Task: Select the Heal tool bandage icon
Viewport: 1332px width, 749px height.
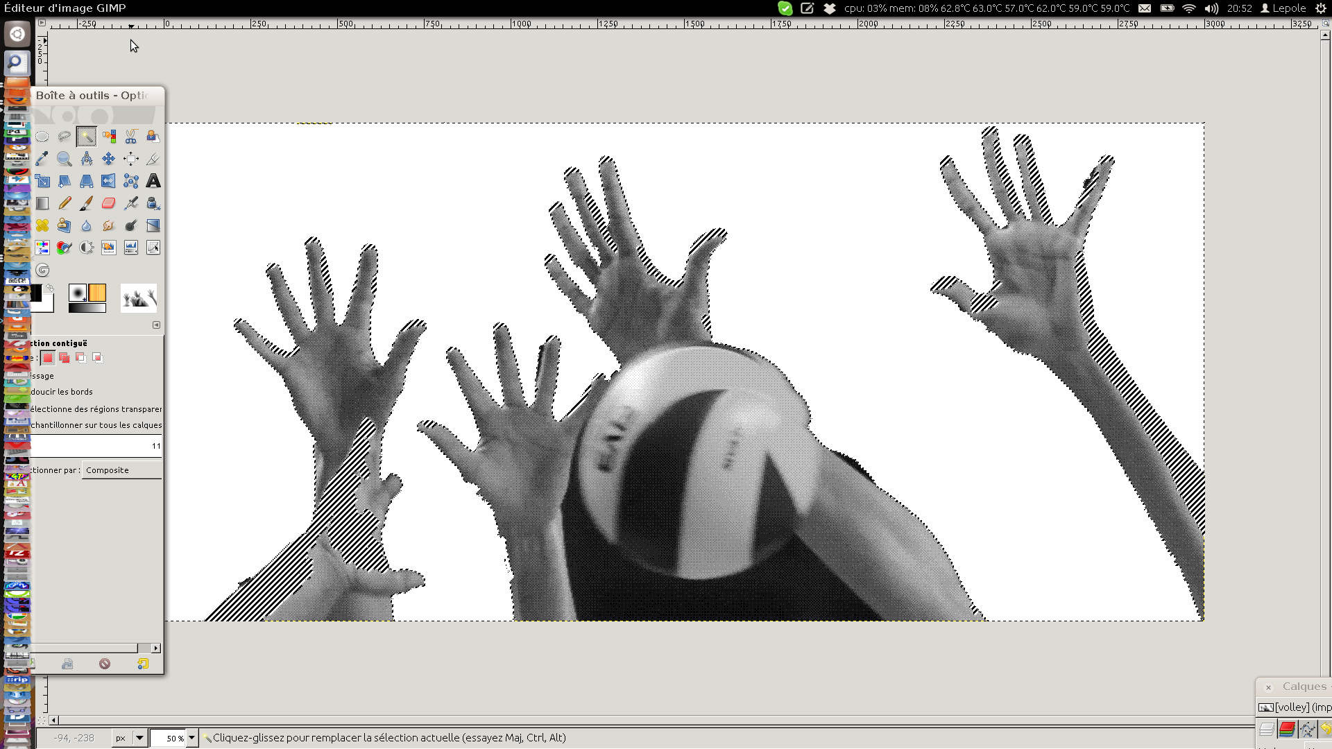Action: 42,225
